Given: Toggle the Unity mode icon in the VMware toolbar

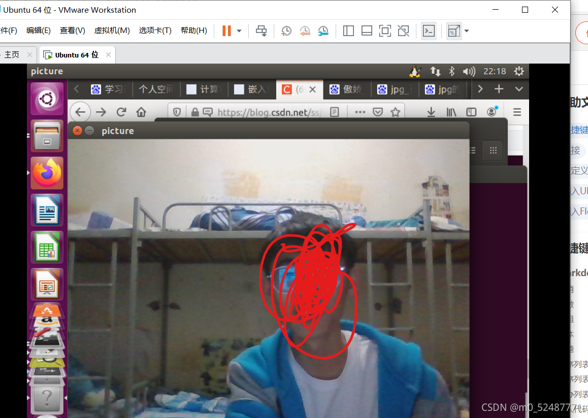Looking at the screenshot, I should pos(404,31).
